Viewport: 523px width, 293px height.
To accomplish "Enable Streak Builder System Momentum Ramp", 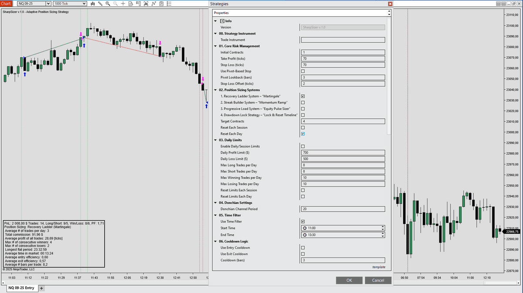I will pos(303,103).
